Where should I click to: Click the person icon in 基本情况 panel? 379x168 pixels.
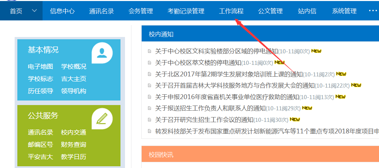pos(102,53)
